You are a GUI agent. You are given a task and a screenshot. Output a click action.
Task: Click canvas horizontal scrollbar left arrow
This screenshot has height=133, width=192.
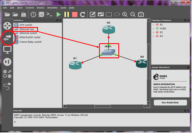pos(65,106)
